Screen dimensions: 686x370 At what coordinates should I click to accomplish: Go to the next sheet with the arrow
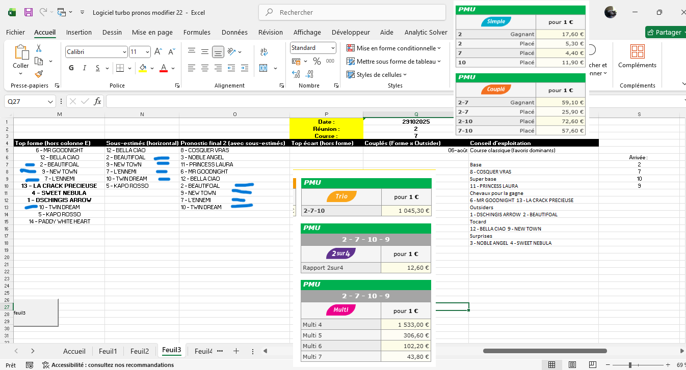[33, 351]
